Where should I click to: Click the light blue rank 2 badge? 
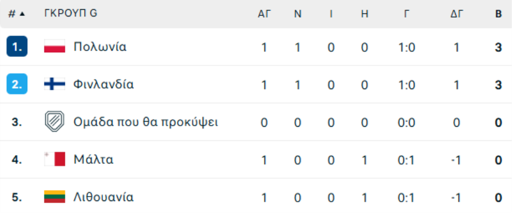pos(17,84)
